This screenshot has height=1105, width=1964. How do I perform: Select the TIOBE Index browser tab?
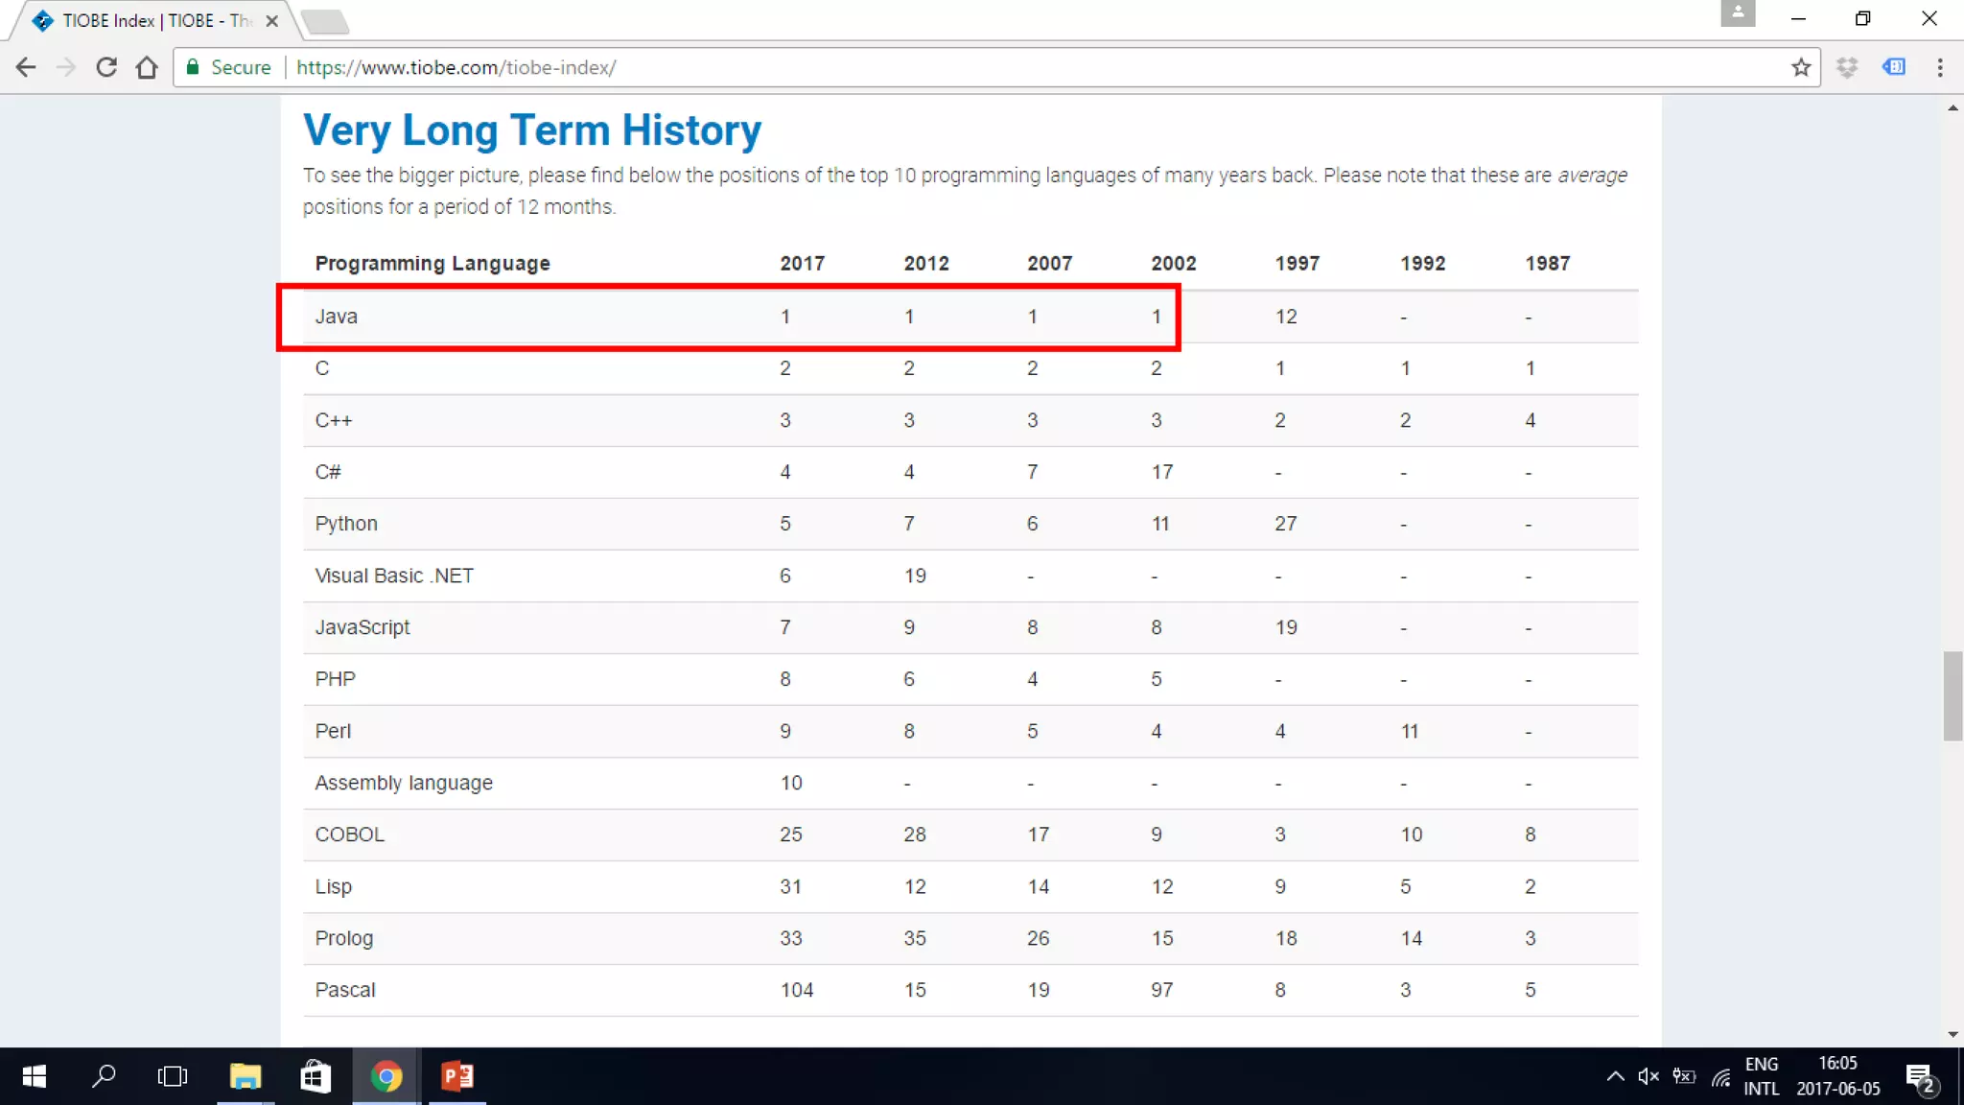pos(153,20)
